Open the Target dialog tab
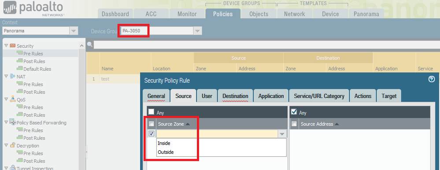Viewport: 440px width, 170px height. click(x=389, y=96)
